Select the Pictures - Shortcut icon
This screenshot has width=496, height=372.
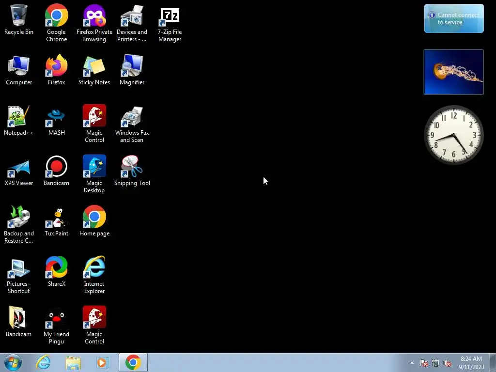(x=19, y=275)
